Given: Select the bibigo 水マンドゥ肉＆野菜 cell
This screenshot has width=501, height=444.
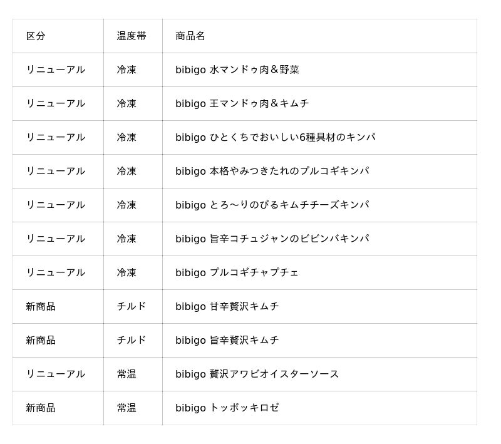Looking at the screenshot, I should pos(237,70).
